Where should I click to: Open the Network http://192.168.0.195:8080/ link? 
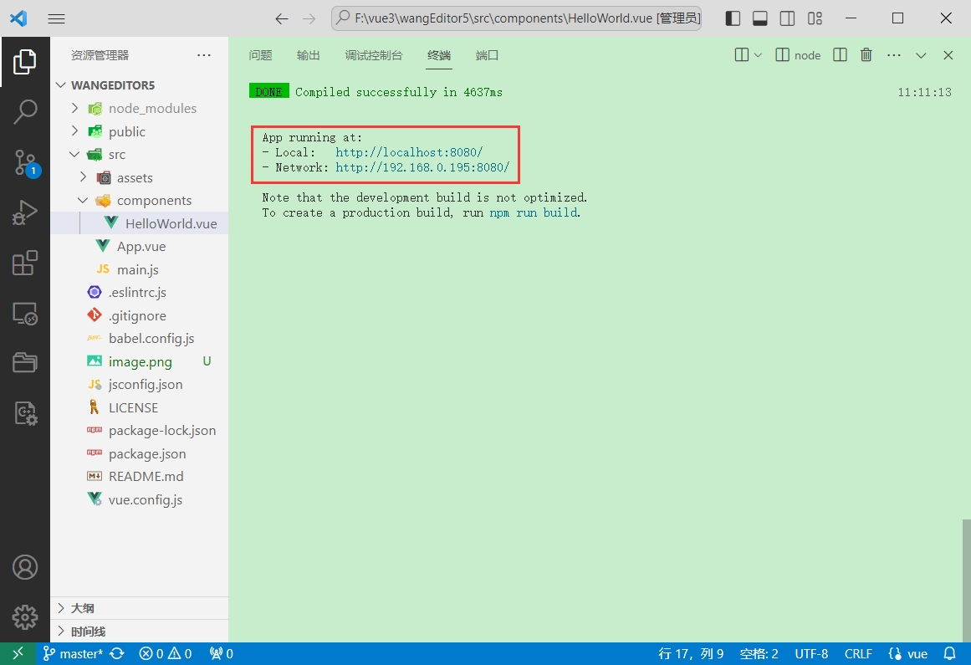coord(423,167)
